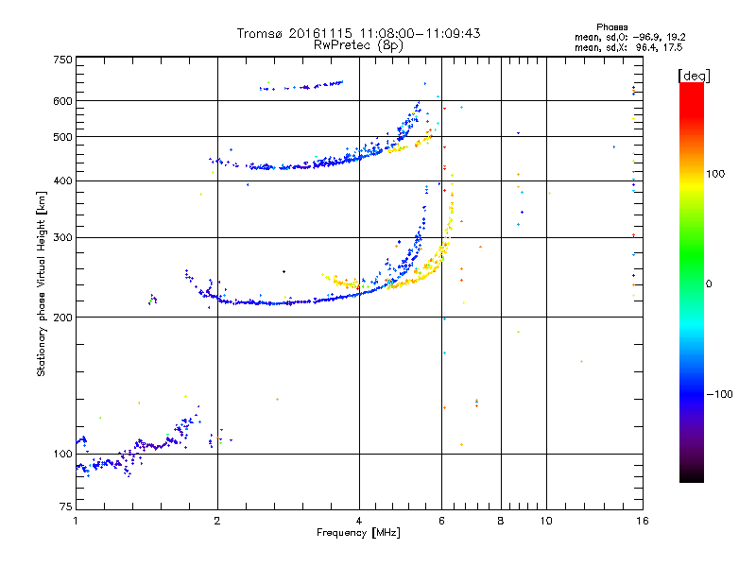The width and height of the screenshot is (756, 567).
Task: Click the single black data point near 250 km
Action: pyautogui.click(x=284, y=272)
